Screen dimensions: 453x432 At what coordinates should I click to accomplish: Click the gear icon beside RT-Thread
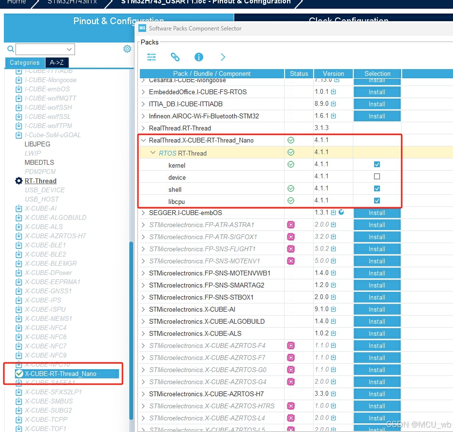pos(19,181)
